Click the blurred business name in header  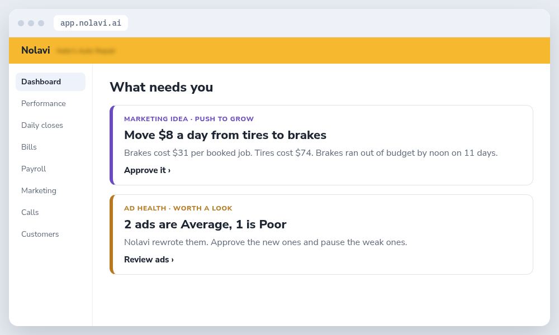point(86,51)
